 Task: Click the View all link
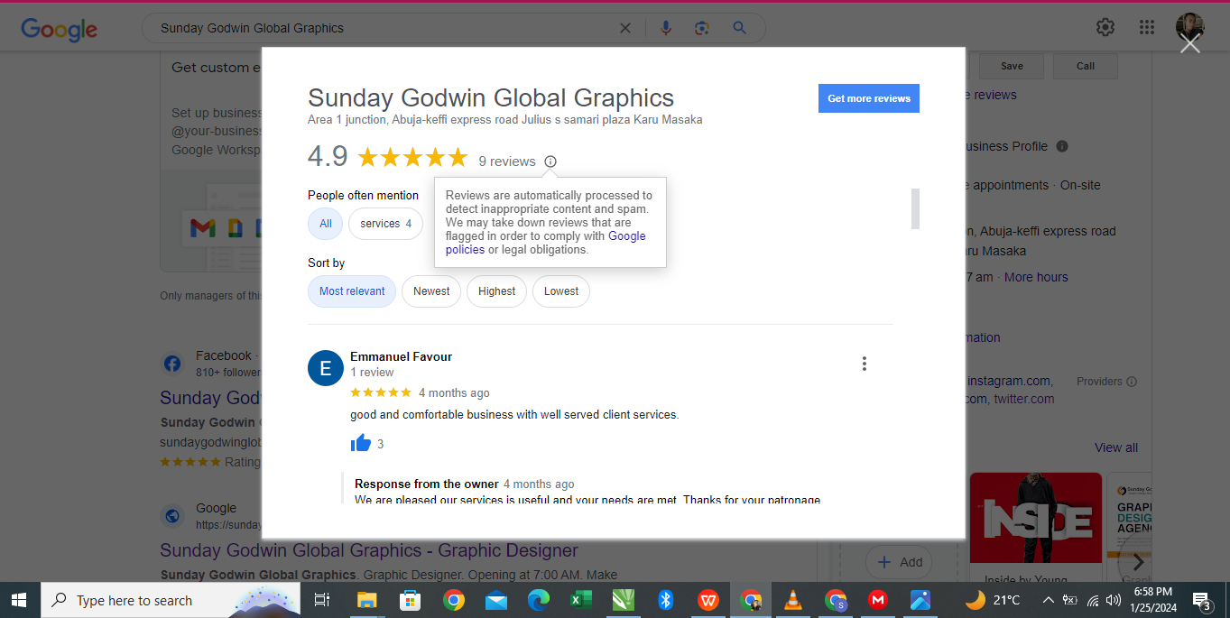tap(1116, 447)
